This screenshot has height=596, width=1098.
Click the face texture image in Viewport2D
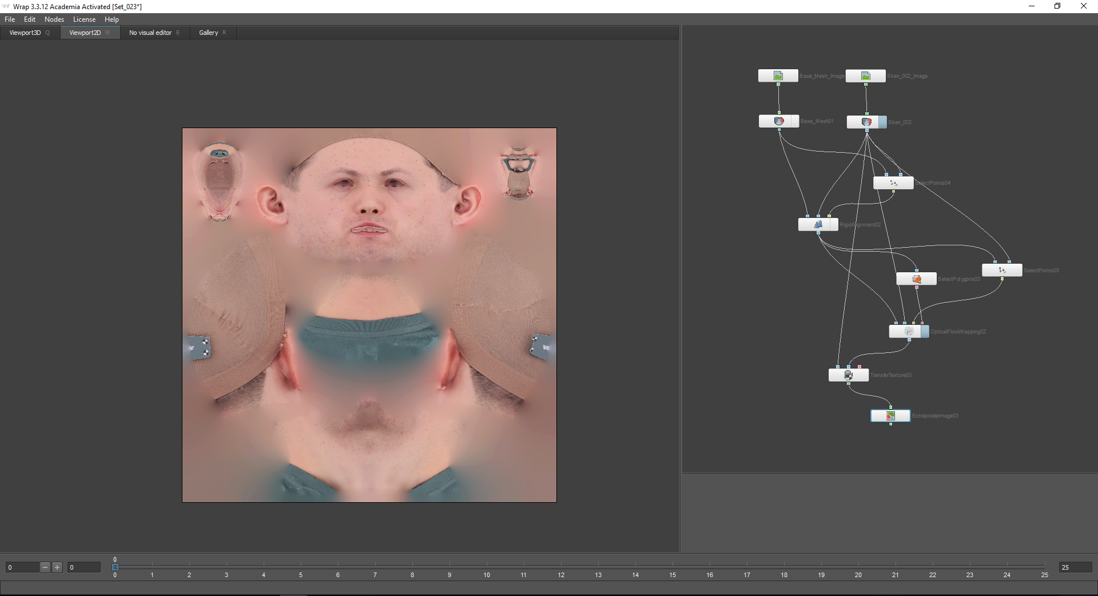[369, 315]
